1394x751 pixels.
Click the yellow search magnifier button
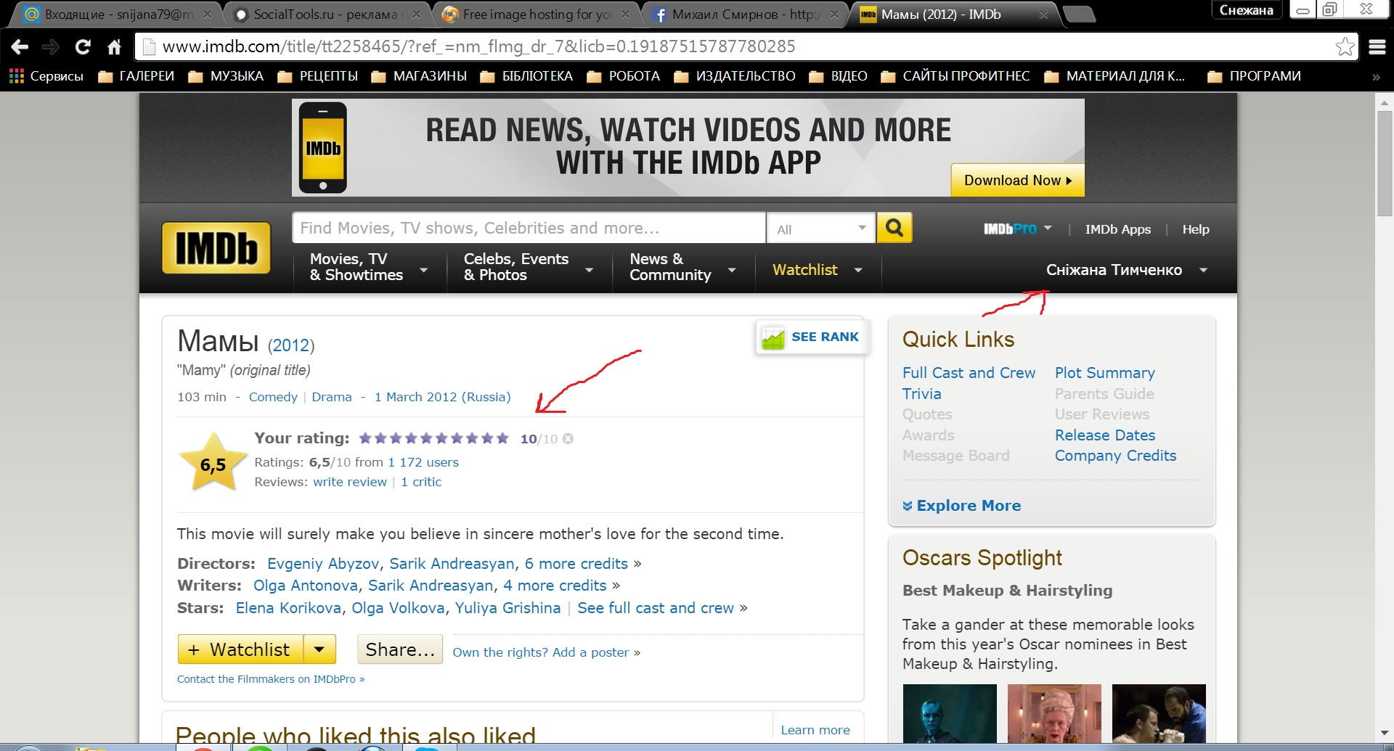pos(894,228)
